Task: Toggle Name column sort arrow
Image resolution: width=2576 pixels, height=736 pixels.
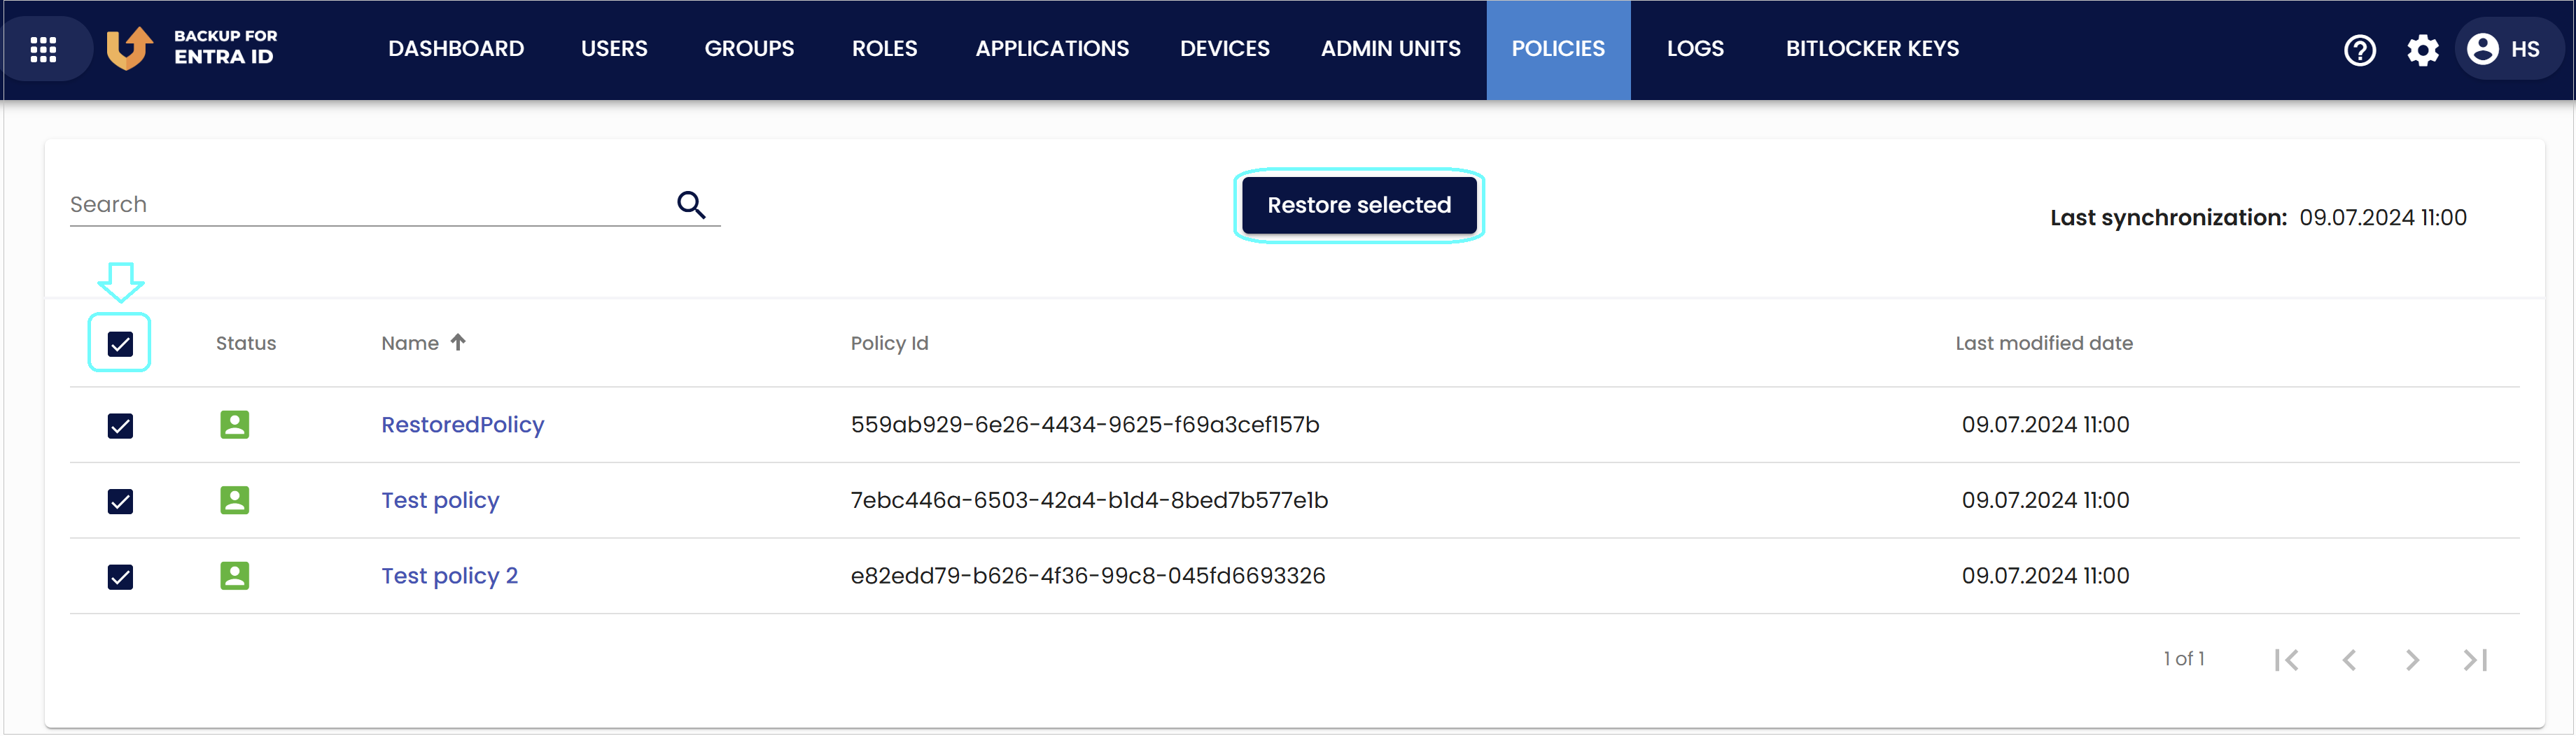Action: [458, 342]
